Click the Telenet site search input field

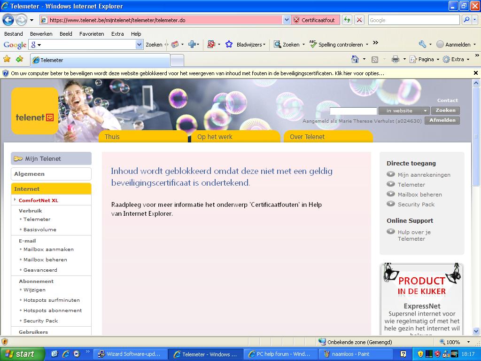[353, 111]
